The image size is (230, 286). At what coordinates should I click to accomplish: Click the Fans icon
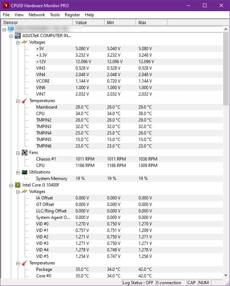coord(25,153)
